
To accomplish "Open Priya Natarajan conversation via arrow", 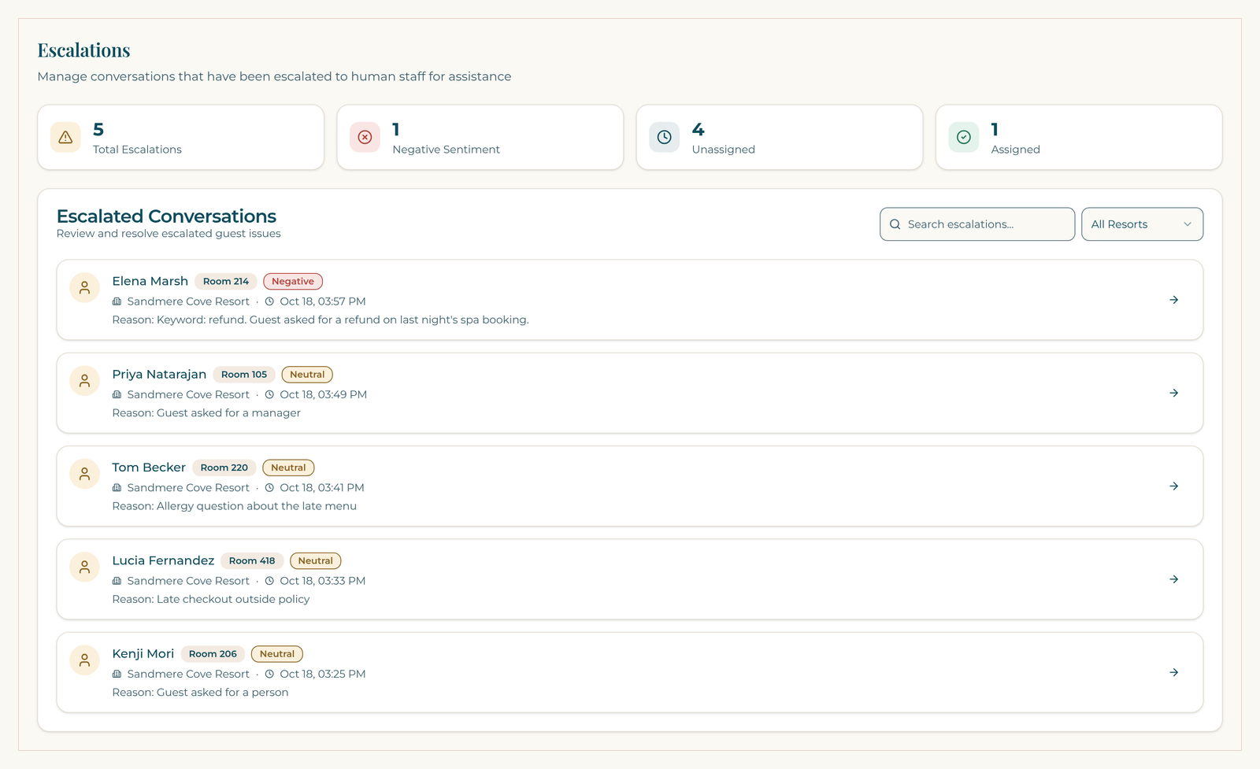I will point(1173,393).
